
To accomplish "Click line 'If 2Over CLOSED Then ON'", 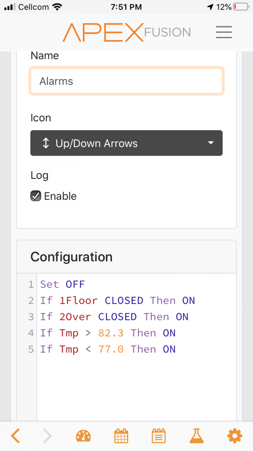I will tap(114, 317).
